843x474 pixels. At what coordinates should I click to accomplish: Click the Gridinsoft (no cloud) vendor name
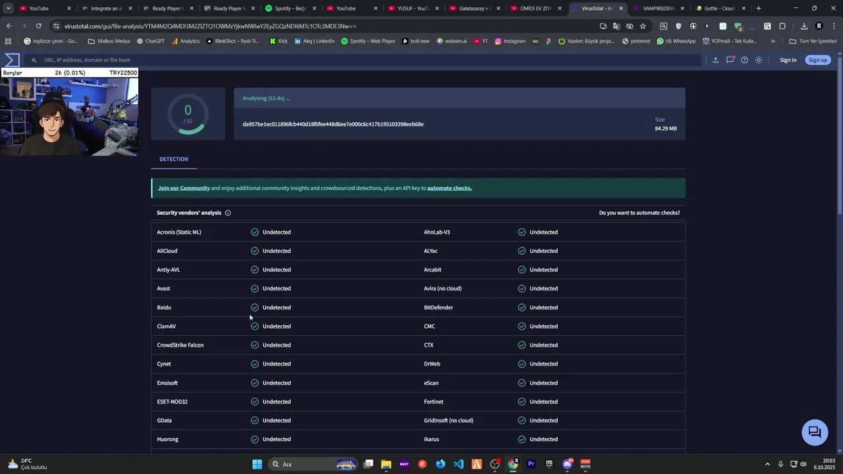click(449, 421)
